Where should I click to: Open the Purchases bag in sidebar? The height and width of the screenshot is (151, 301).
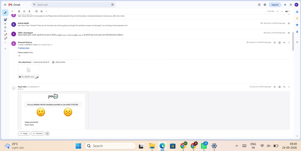5,39
